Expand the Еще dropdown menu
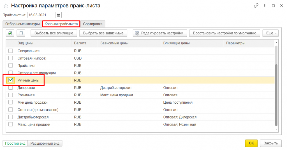This screenshot has height=150, width=287. click(270, 33)
